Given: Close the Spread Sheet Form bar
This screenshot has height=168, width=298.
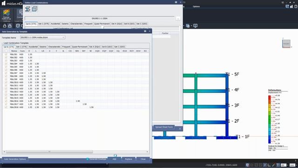Looking at the screenshot, I should [x=180, y=129].
